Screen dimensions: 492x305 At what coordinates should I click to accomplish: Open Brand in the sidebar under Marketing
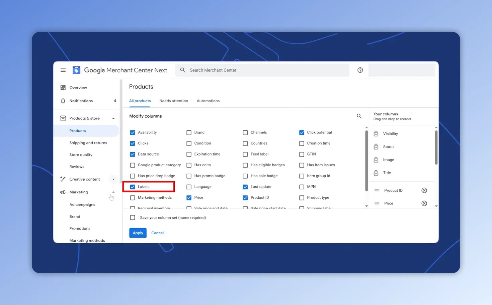(x=75, y=217)
